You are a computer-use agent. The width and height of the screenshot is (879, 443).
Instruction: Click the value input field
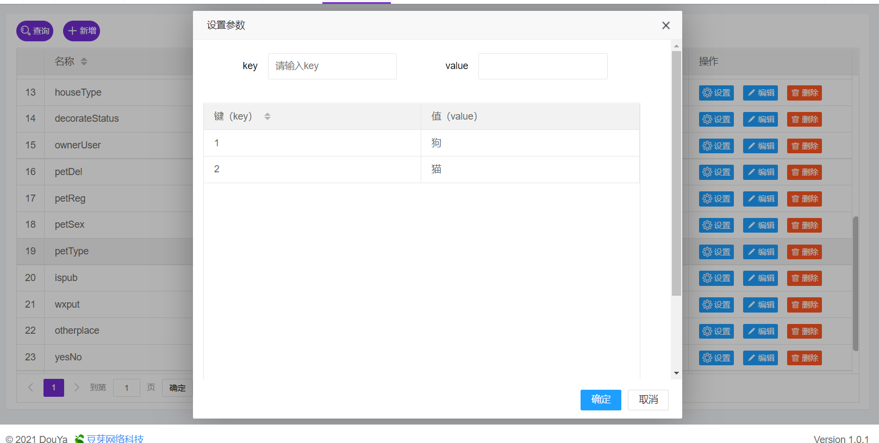543,66
